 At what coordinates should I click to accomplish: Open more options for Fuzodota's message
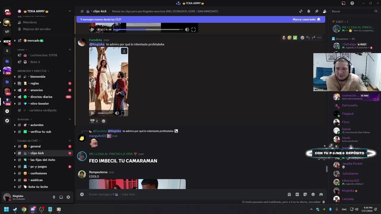319,38
